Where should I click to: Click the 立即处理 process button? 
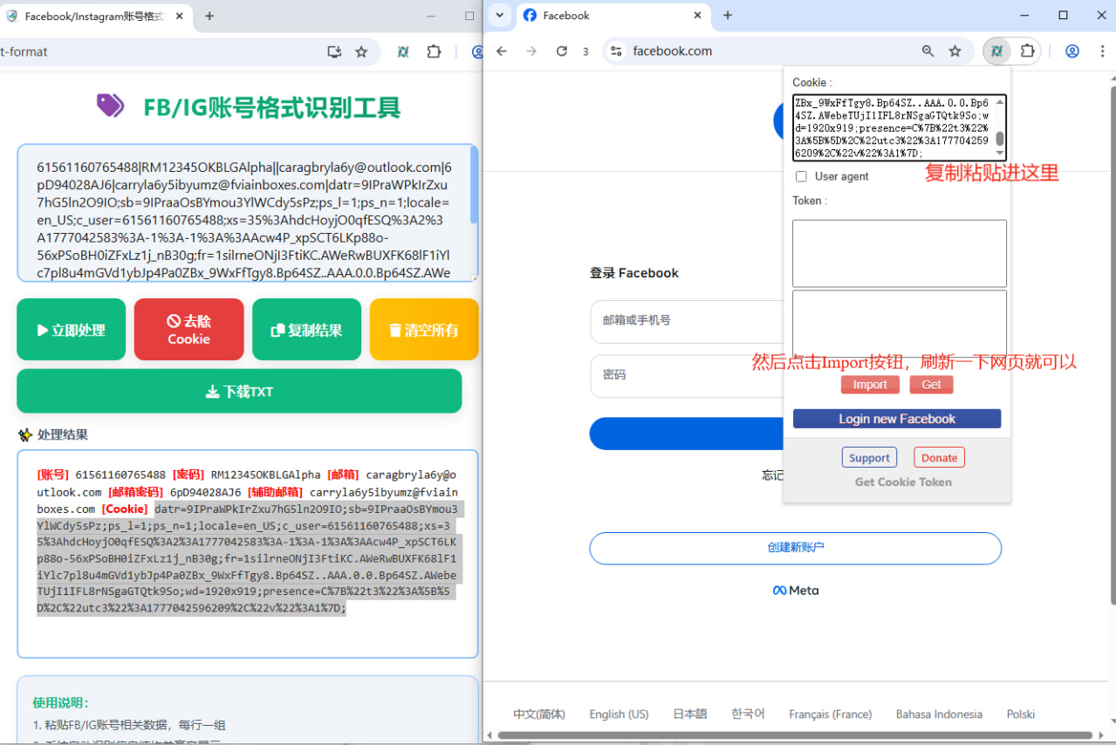pos(72,330)
